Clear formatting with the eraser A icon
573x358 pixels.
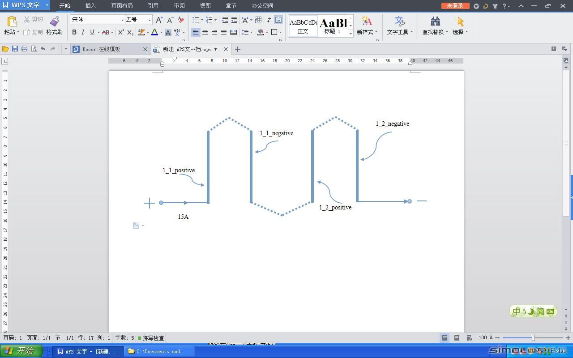coord(181,20)
